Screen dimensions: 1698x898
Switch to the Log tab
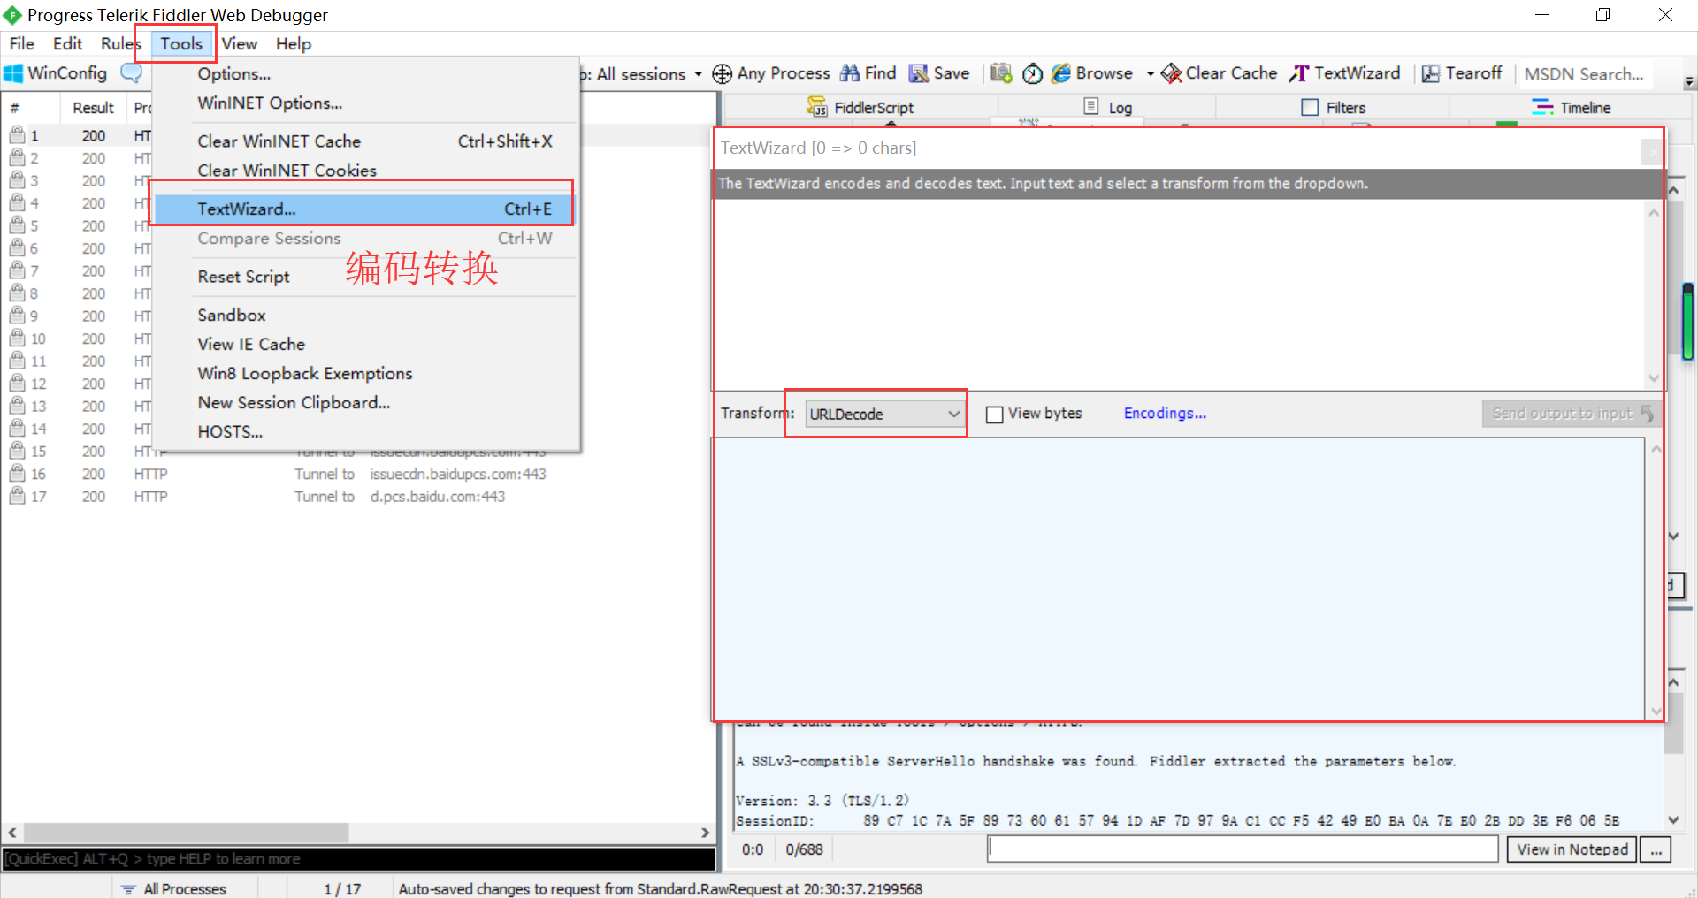click(x=1107, y=107)
